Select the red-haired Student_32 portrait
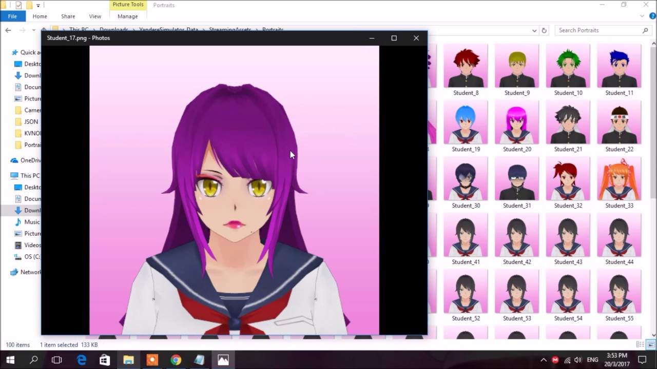The height and width of the screenshot is (369, 657). click(568, 179)
